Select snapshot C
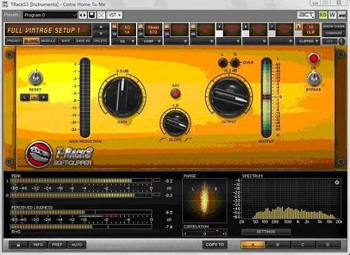This screenshot has width=350, height=255. coord(302,245)
